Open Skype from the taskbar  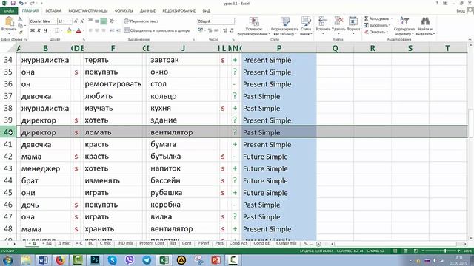(112, 260)
